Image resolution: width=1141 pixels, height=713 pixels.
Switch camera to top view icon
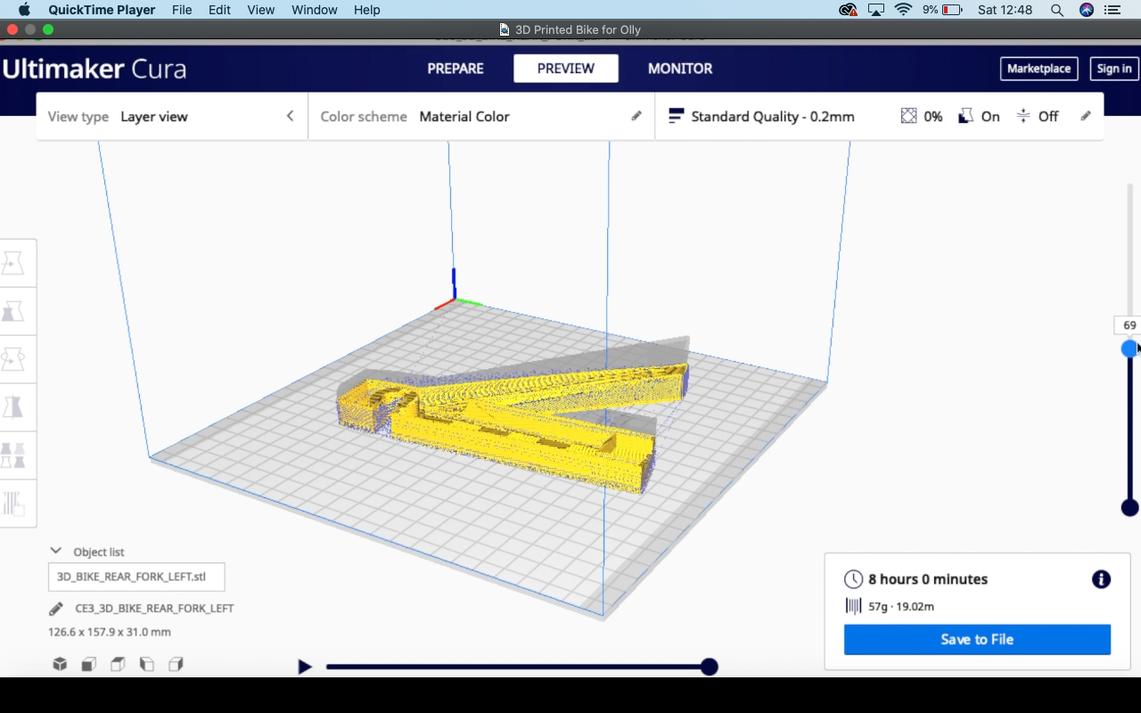tap(118, 664)
